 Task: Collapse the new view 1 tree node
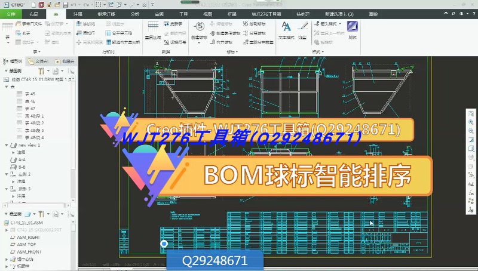click(7, 145)
